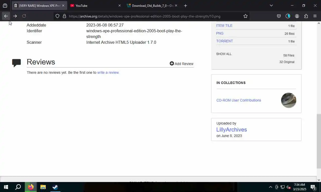Open the Firefox account profile icon

(x=297, y=16)
